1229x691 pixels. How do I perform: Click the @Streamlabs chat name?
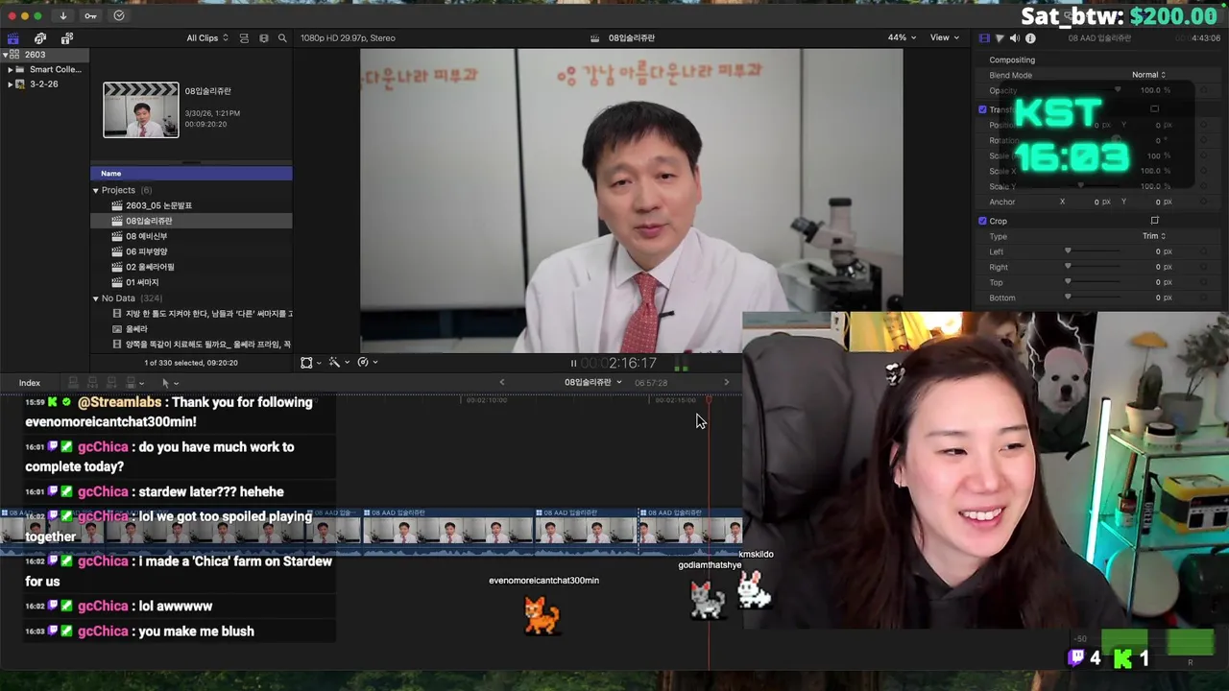point(119,402)
